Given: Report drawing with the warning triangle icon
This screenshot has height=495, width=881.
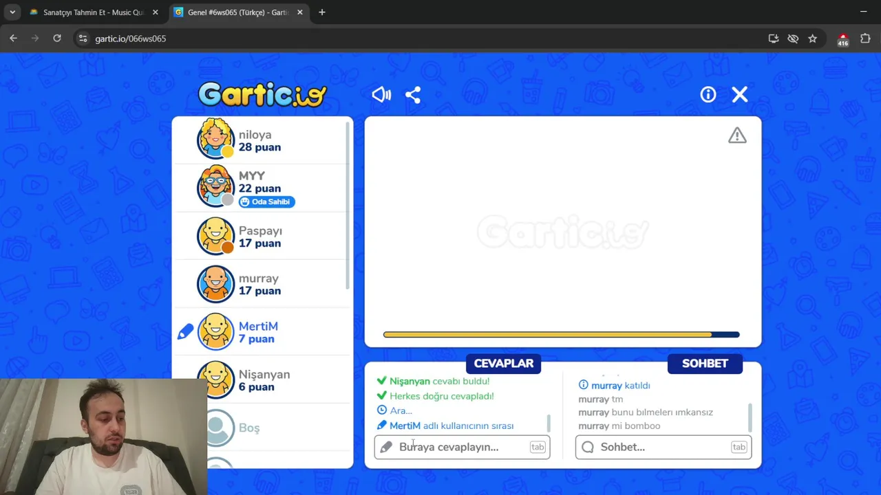Looking at the screenshot, I should (737, 135).
